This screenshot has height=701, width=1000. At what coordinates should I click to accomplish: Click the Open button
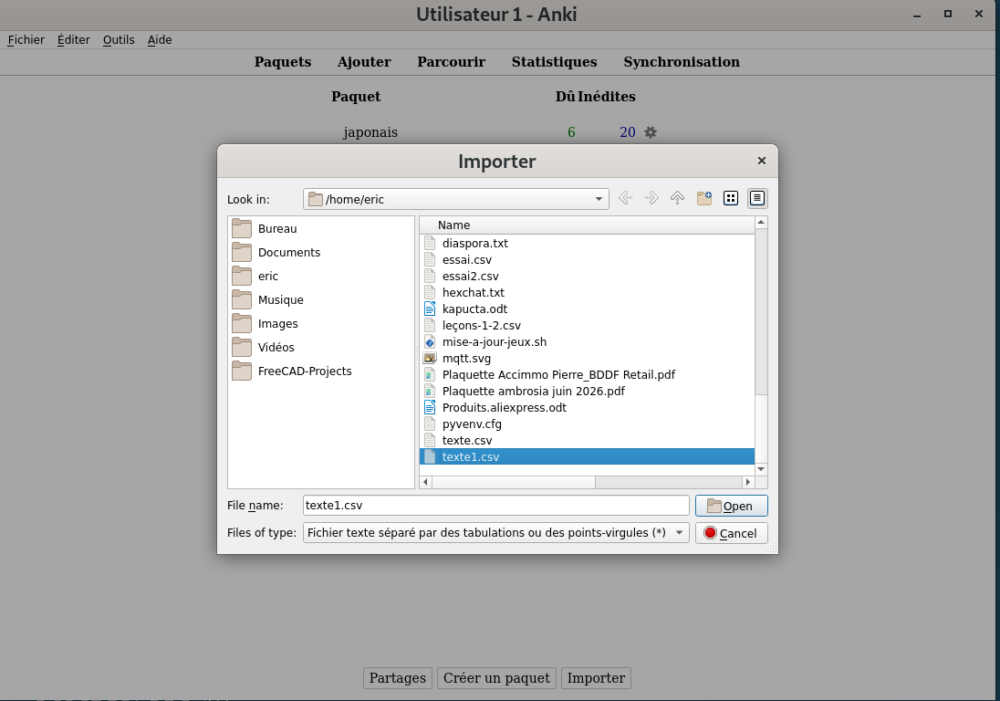click(x=731, y=506)
